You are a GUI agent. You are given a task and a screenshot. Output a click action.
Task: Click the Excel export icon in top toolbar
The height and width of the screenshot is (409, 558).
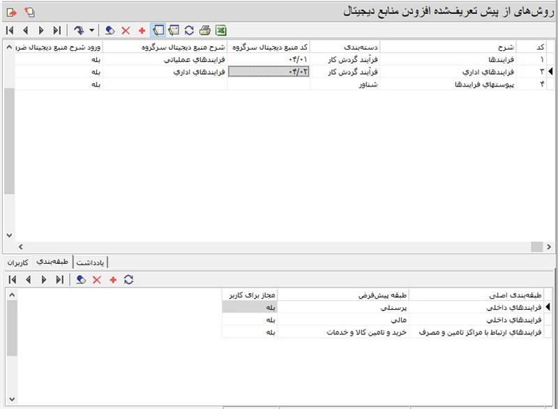point(220,30)
